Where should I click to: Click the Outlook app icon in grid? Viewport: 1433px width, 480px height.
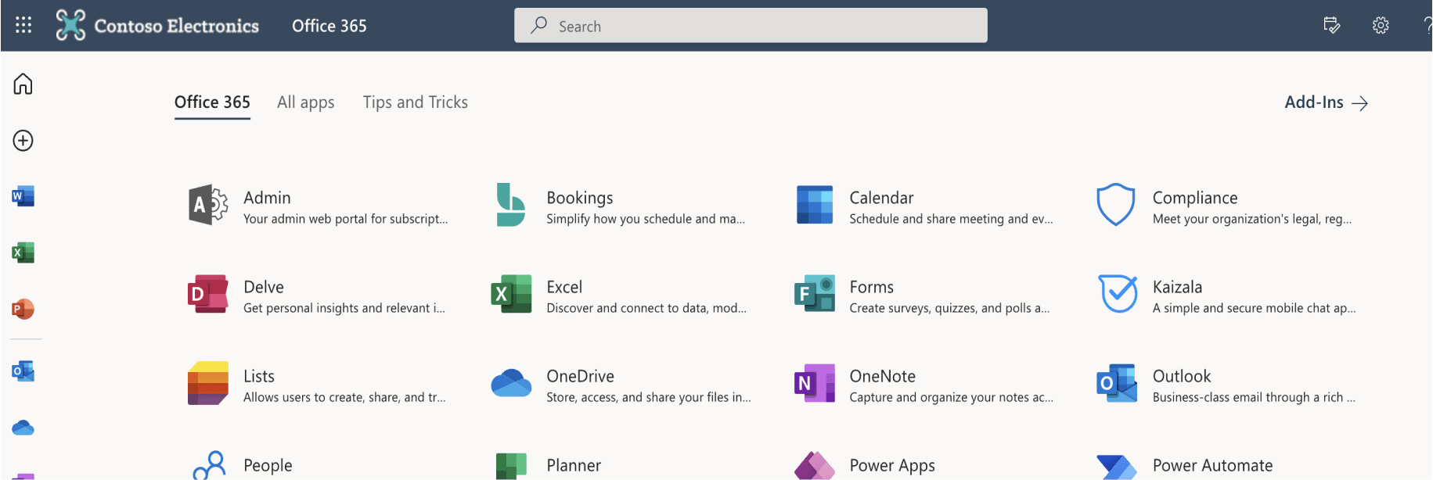(x=1118, y=383)
